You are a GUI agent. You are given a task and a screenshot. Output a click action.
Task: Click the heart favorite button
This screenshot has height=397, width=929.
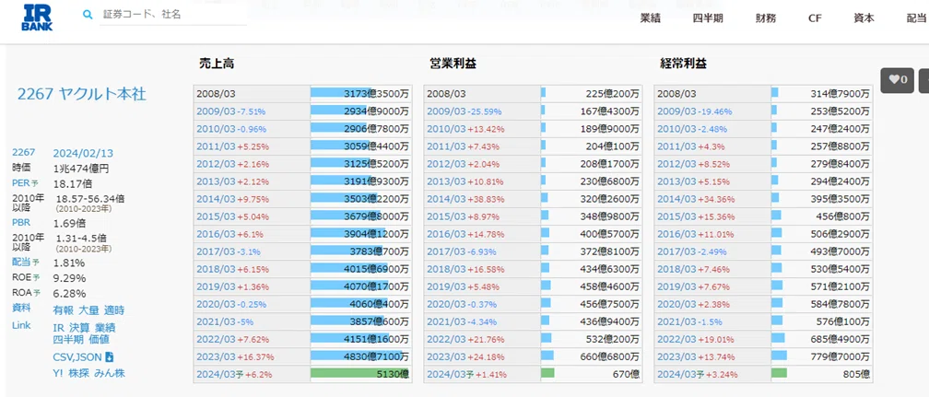point(897,80)
